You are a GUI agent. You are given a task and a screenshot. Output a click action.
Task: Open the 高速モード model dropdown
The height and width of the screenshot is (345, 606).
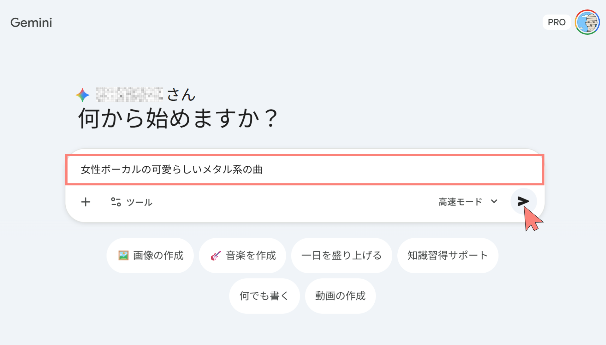(x=461, y=202)
